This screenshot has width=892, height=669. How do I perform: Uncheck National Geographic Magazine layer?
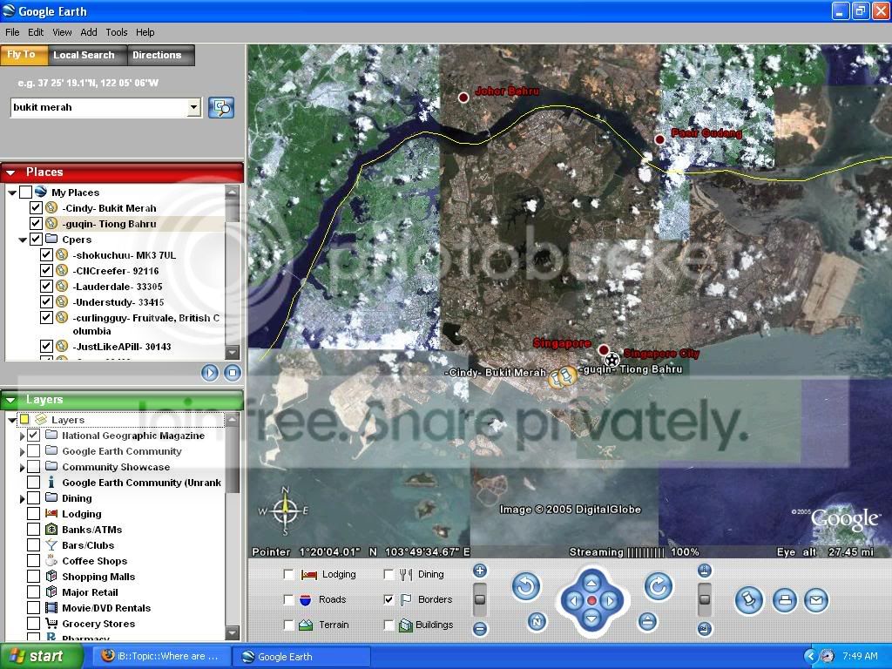34,436
